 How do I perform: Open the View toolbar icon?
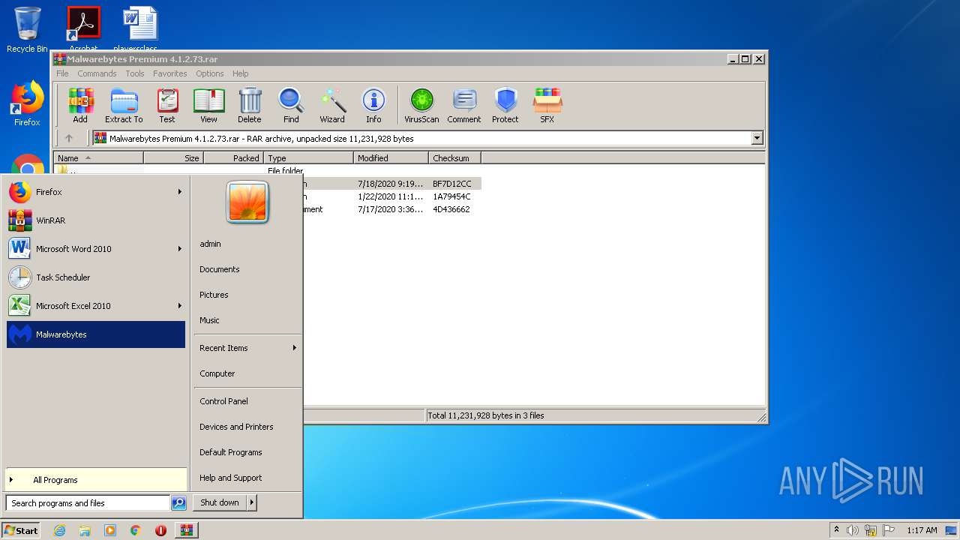click(208, 105)
